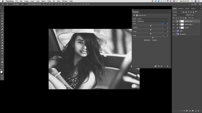Delete layer using Layers panel trash icon
This screenshot has width=202, height=113.
(x=199, y=111)
